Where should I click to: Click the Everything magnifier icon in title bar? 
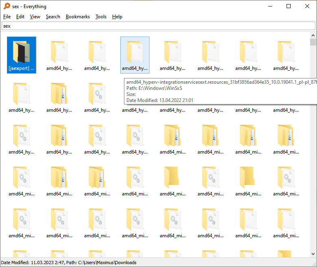(x=7, y=6)
